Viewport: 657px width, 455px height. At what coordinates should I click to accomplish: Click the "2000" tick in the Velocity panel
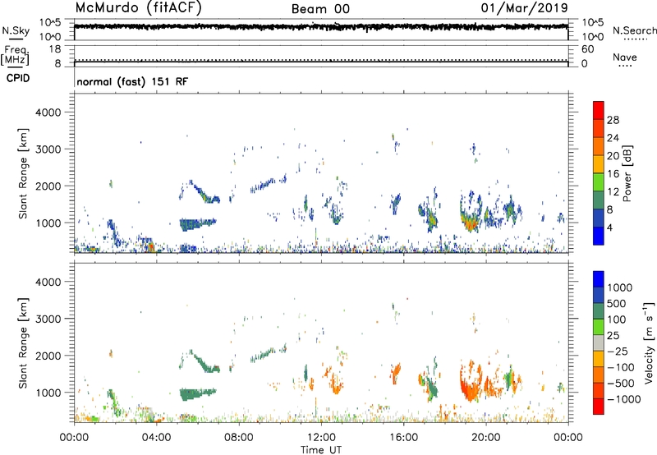pos(48,356)
